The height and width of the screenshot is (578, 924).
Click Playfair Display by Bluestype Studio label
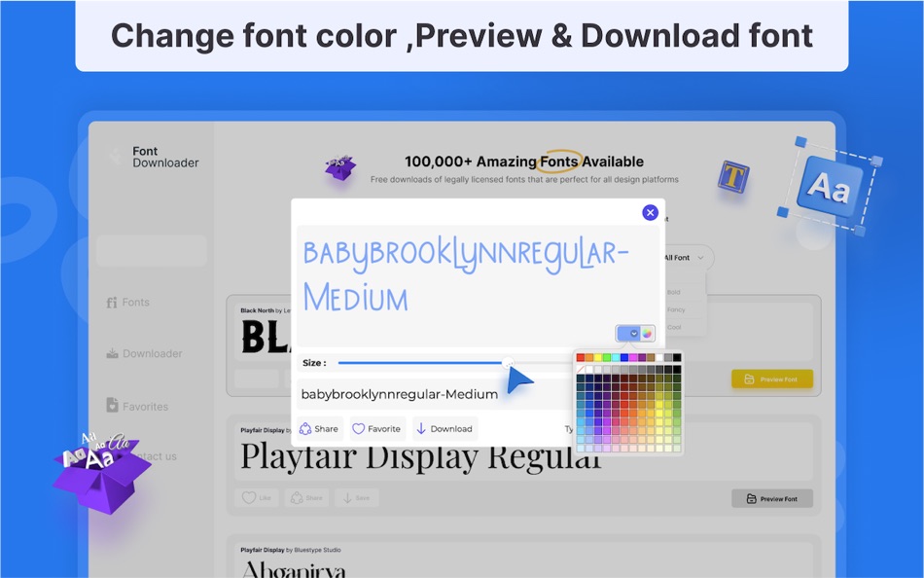pos(291,550)
